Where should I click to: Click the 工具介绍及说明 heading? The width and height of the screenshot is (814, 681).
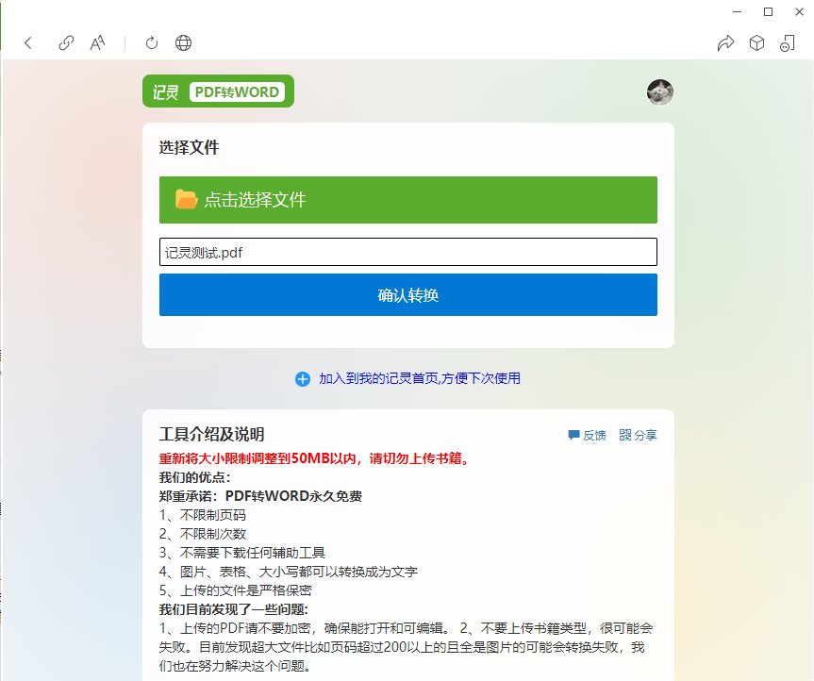click(x=212, y=434)
